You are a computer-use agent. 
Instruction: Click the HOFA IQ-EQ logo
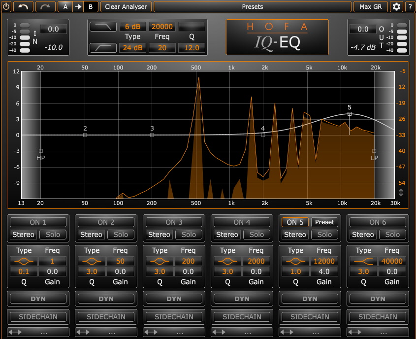click(277, 37)
